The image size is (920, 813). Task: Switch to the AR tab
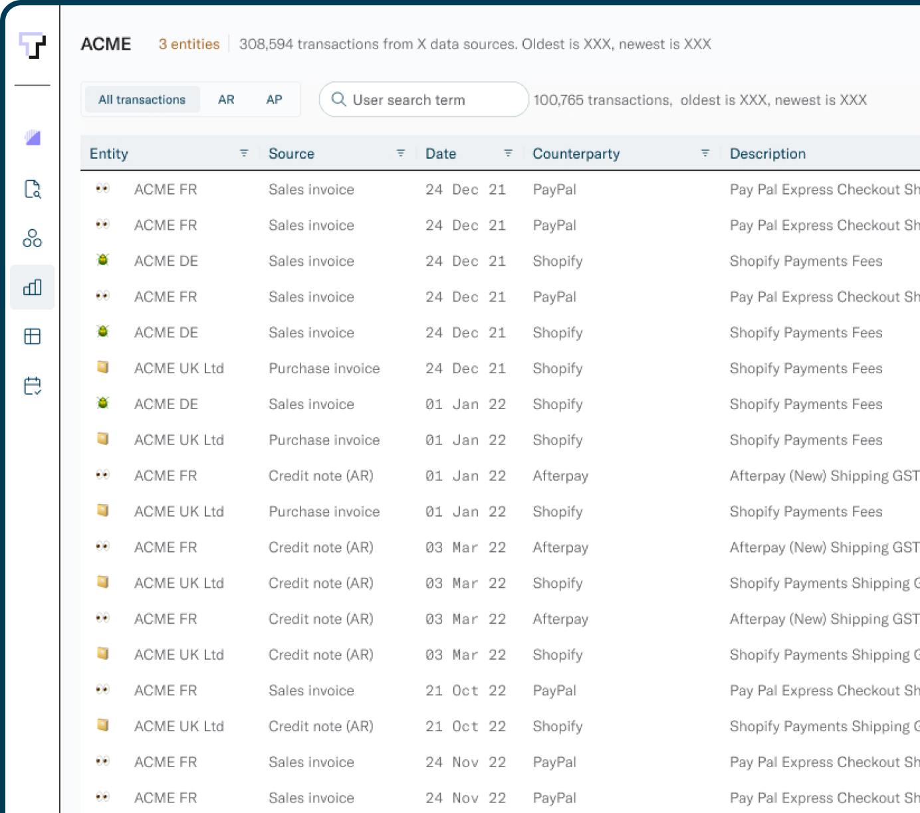pyautogui.click(x=226, y=100)
